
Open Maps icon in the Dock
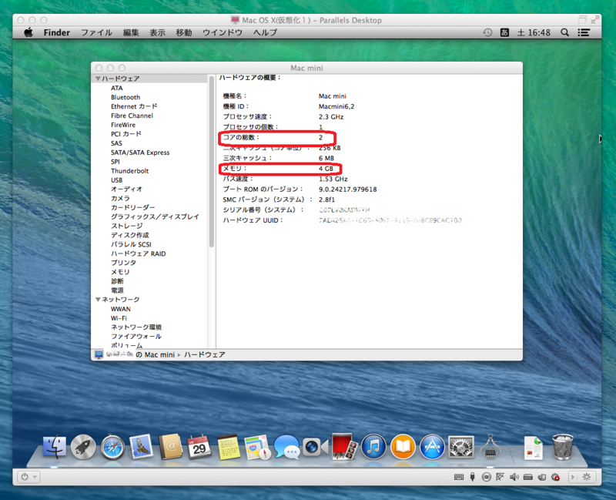(257, 447)
